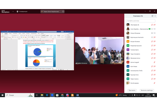Click the camera-off icon for Богдан Косяков
The width and height of the screenshot is (157, 106).
point(154,41)
